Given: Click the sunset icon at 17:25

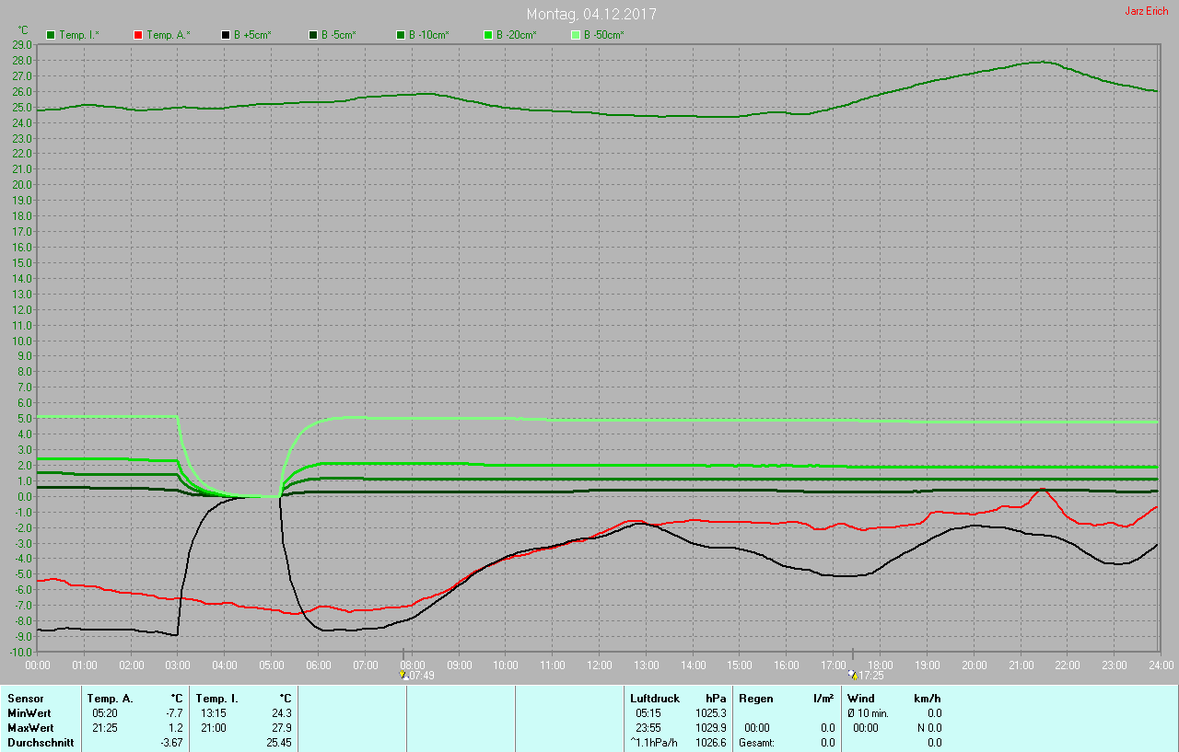Looking at the screenshot, I should (852, 675).
